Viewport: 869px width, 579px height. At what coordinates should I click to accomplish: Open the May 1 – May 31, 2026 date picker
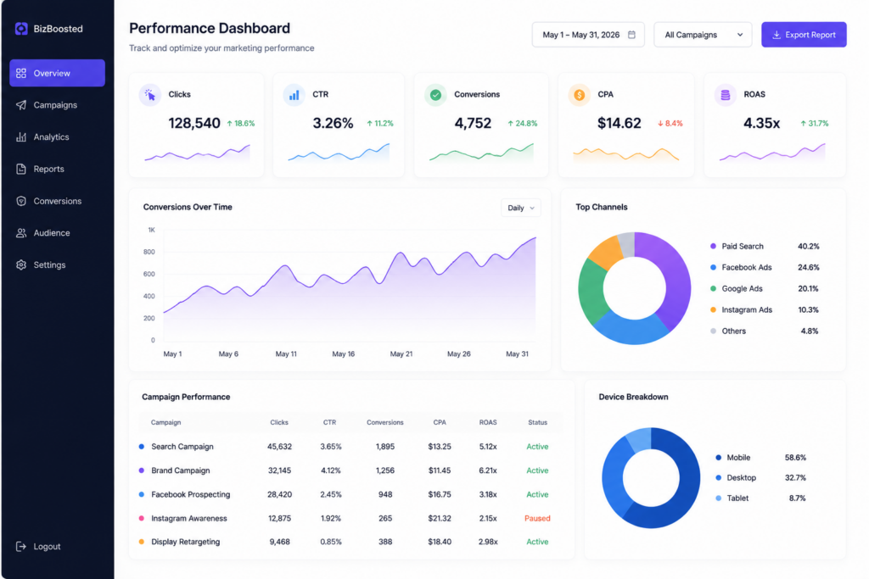click(x=588, y=34)
